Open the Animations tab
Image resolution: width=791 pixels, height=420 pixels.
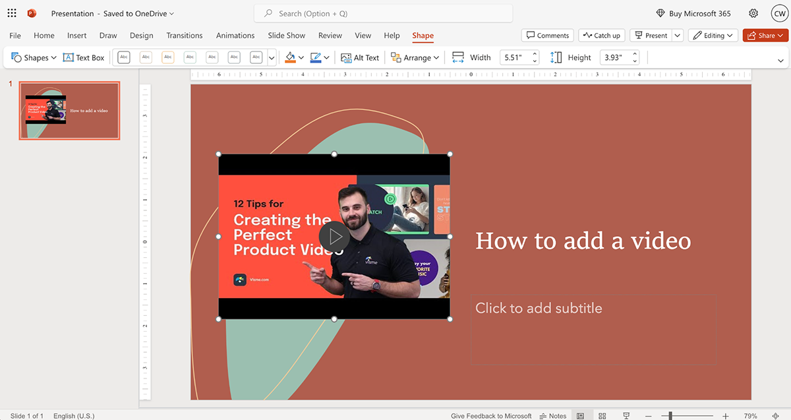[235, 36]
